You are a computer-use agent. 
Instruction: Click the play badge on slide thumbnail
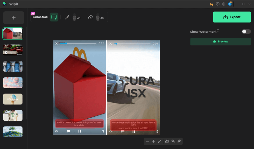click(6, 52)
